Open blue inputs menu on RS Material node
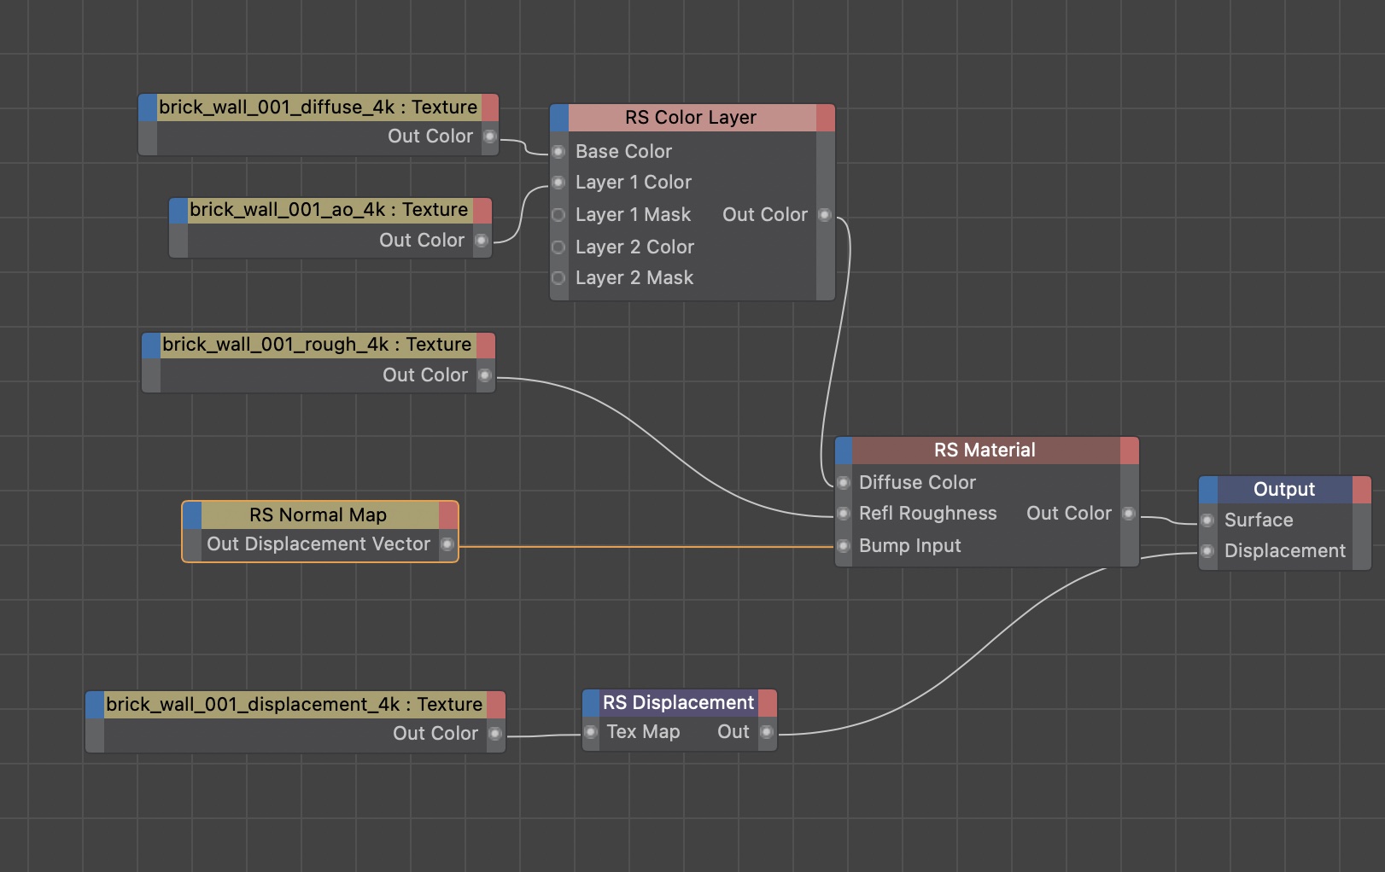Image resolution: width=1385 pixels, height=872 pixels. tap(844, 451)
